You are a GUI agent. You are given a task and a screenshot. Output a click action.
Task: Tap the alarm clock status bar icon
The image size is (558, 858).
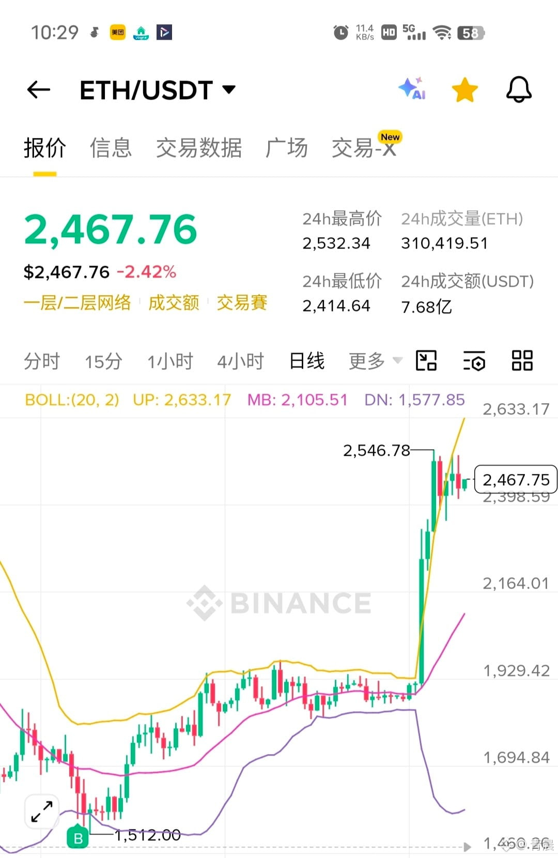click(x=341, y=33)
